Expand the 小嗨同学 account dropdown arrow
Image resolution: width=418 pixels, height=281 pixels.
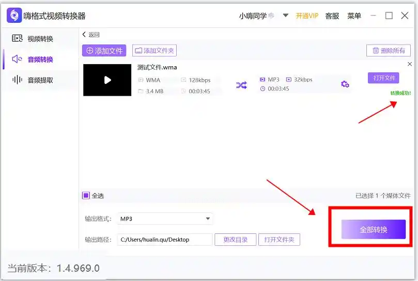(286, 16)
